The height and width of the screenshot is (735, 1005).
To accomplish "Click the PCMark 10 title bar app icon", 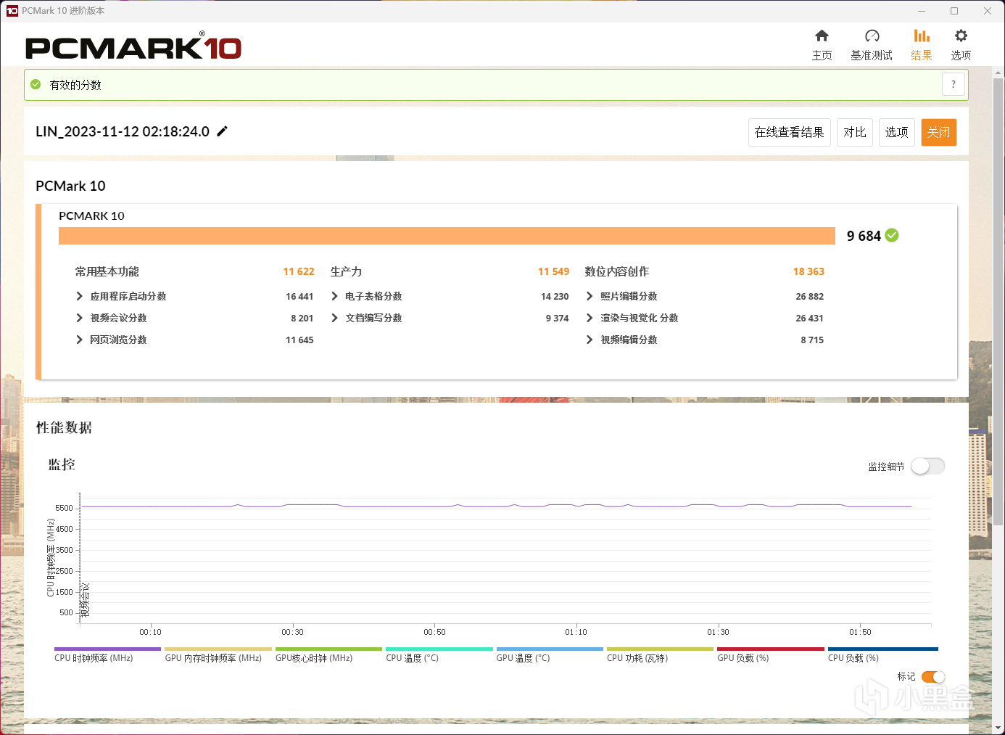I will [x=12, y=11].
